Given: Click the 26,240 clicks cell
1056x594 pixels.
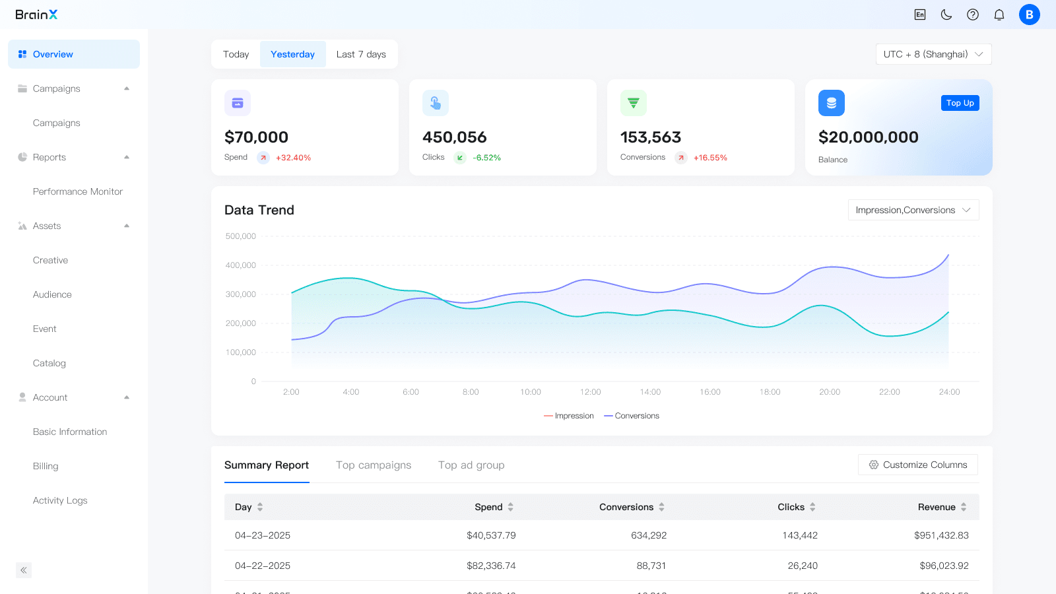Looking at the screenshot, I should coord(803,566).
